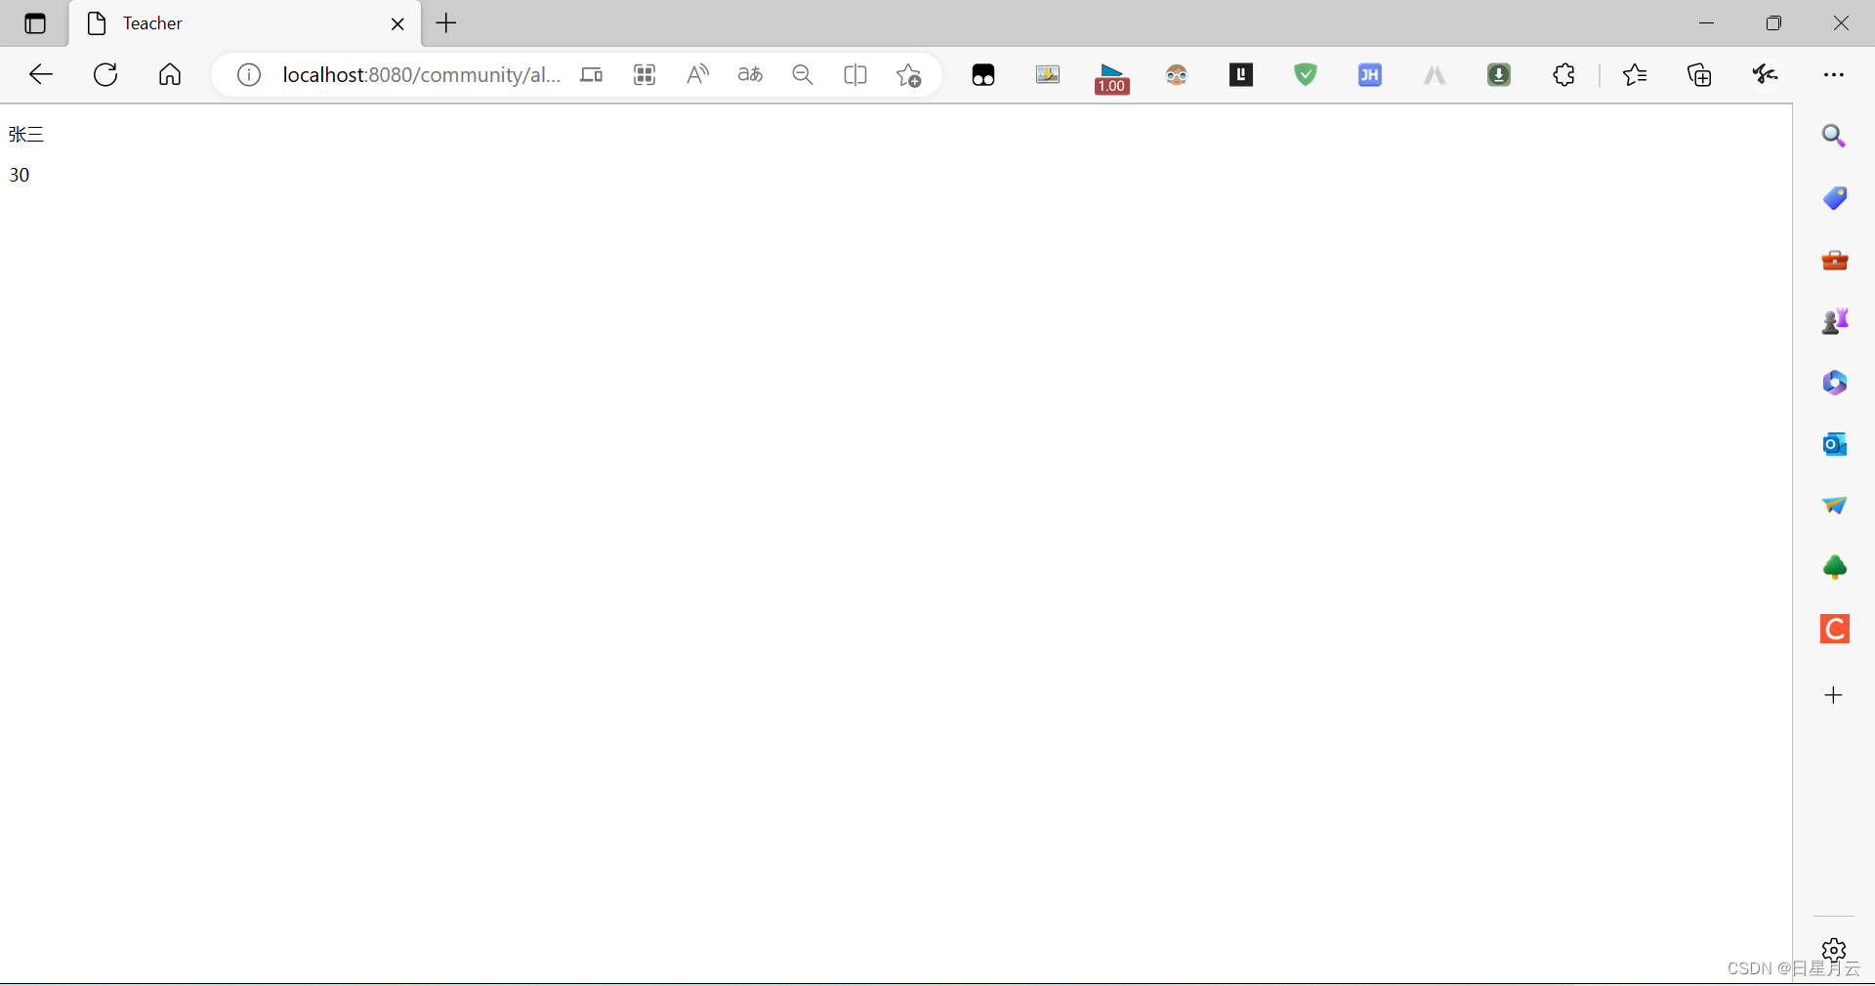Image resolution: width=1875 pixels, height=986 pixels.
Task: Close the browser window
Action: 1841,23
